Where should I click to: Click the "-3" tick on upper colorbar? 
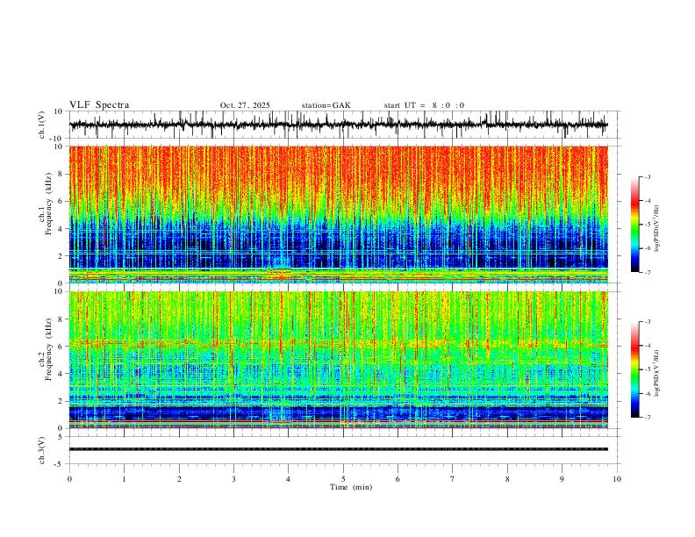(648, 176)
